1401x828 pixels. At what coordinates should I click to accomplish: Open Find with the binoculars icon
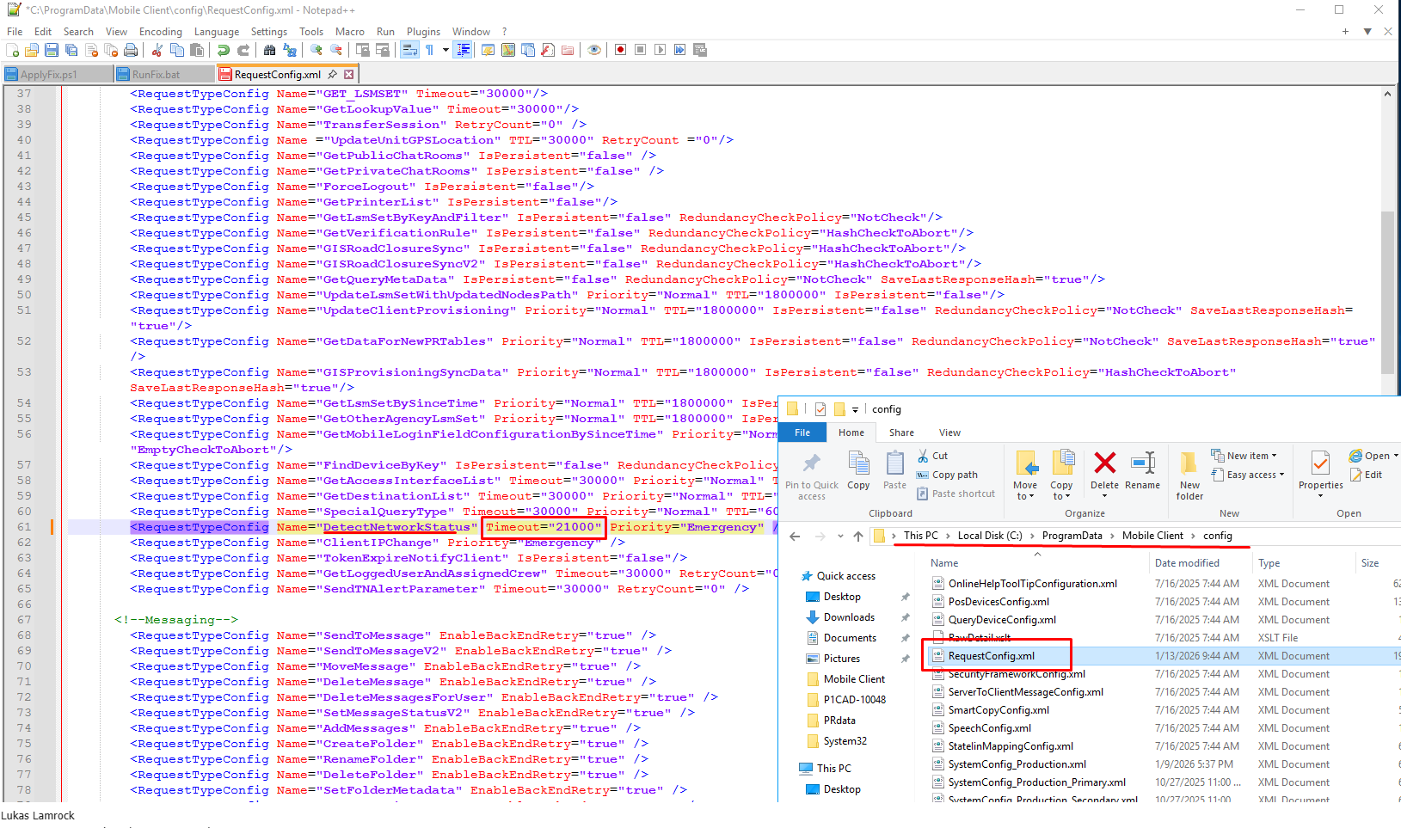[x=270, y=50]
